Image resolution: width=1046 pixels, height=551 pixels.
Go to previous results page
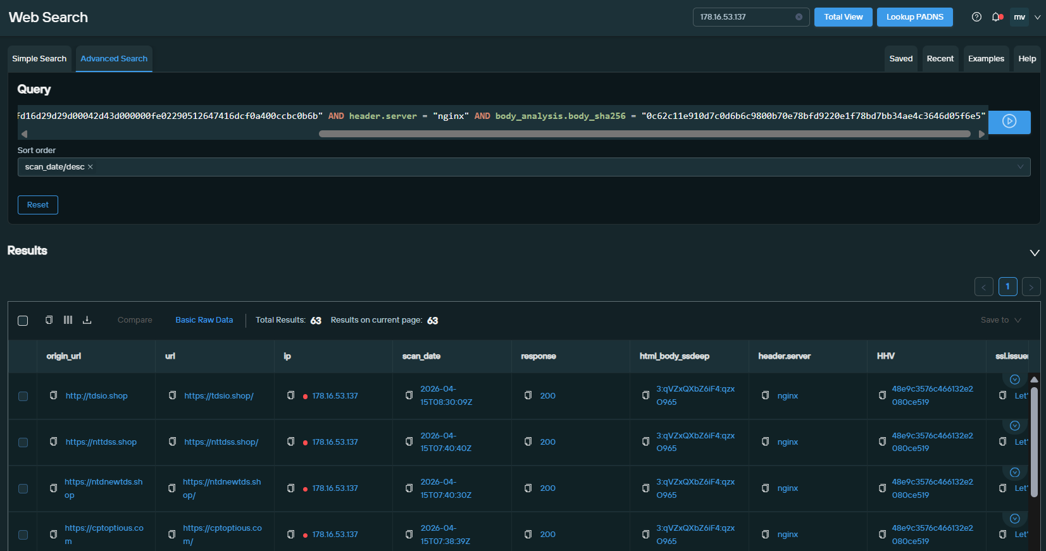coord(984,287)
